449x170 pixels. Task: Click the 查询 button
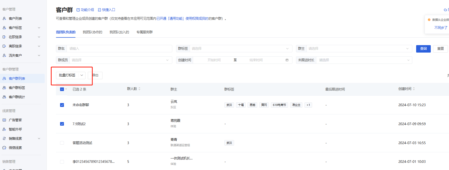click(423, 49)
